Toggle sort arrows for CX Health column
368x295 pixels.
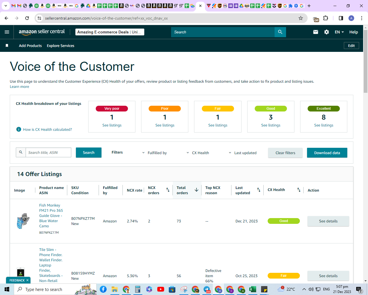(x=299, y=190)
